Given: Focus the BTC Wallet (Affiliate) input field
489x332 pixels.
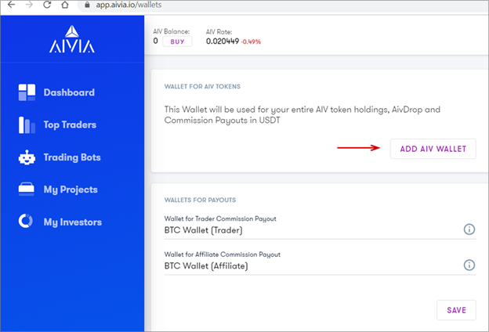Looking at the screenshot, I should point(312,266).
